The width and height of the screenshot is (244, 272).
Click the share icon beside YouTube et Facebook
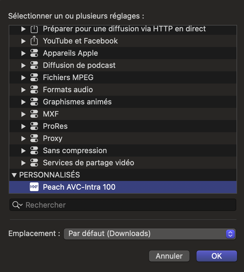(34, 41)
